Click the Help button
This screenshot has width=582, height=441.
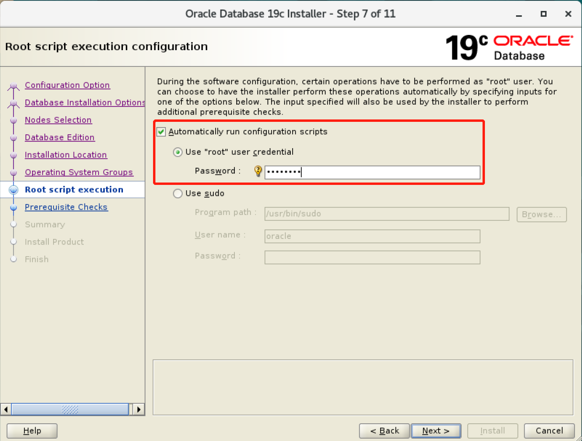[32, 431]
